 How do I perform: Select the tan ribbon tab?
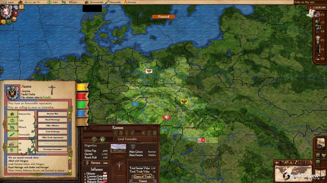[82, 122]
